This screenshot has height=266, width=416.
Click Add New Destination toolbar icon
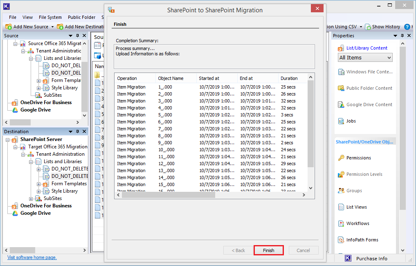[x=60, y=27]
